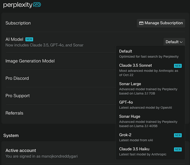
Task: Open the Manage Subscription button
Action: 161,23
